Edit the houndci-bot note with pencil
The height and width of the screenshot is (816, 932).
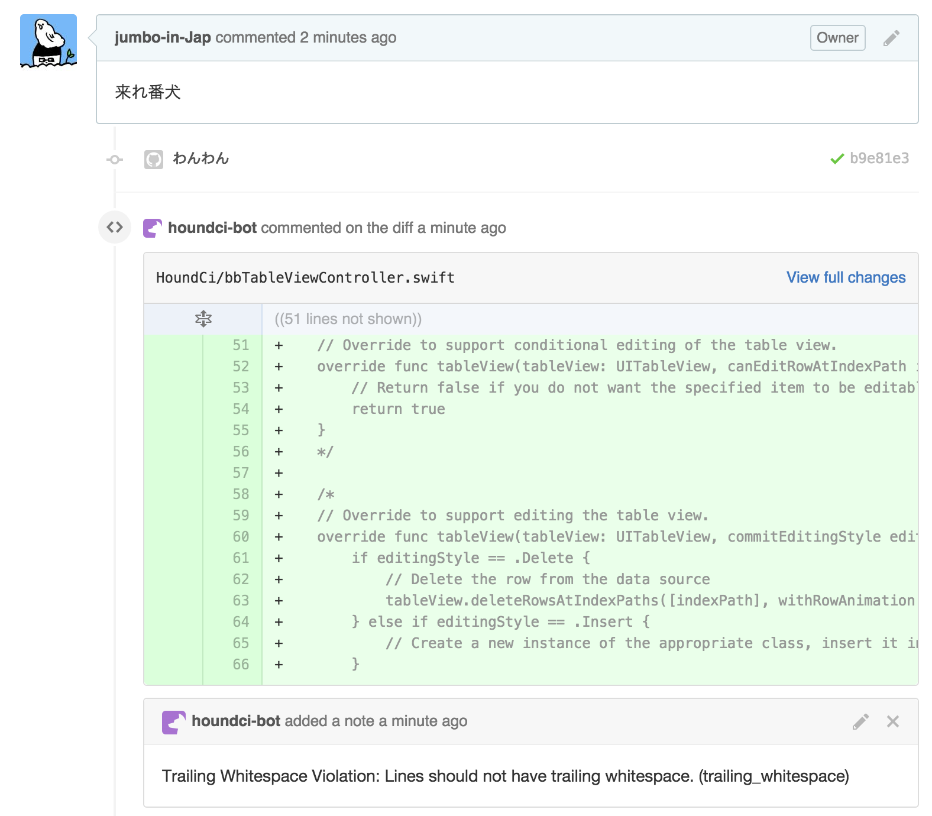860,721
